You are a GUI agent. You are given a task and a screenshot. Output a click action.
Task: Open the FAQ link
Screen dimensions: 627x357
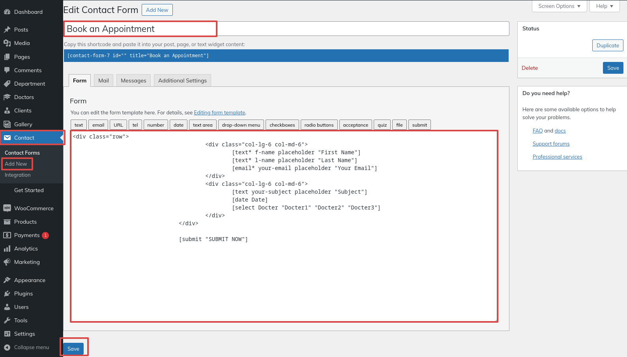tap(537, 131)
